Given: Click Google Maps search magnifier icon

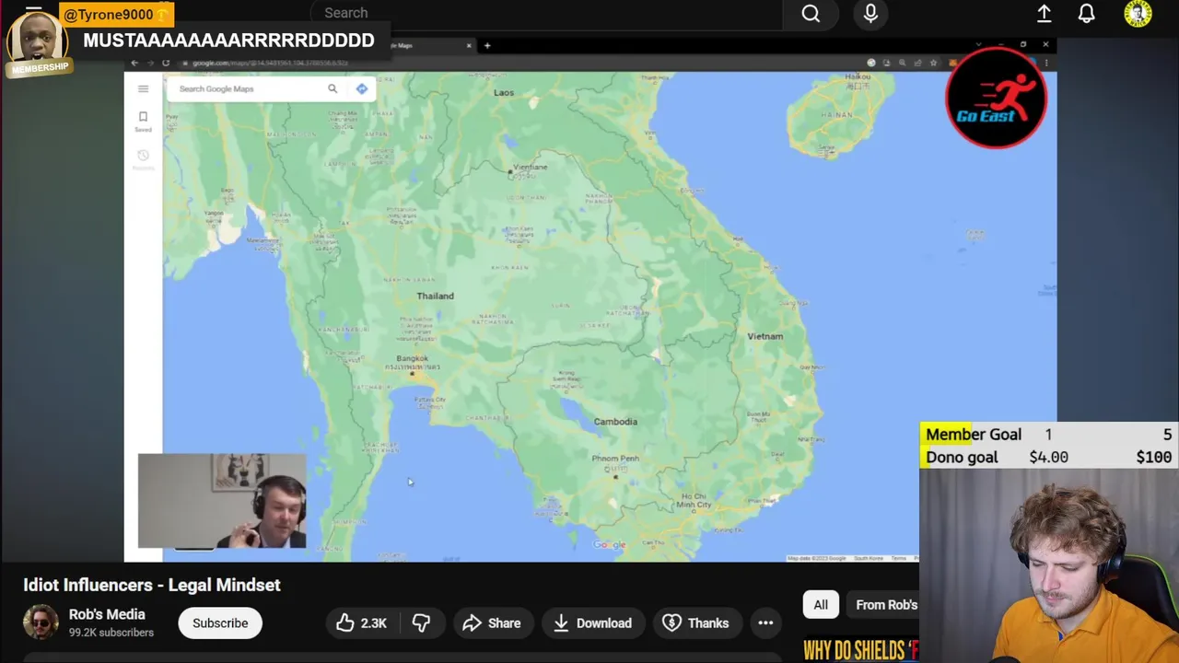Looking at the screenshot, I should pos(333,88).
